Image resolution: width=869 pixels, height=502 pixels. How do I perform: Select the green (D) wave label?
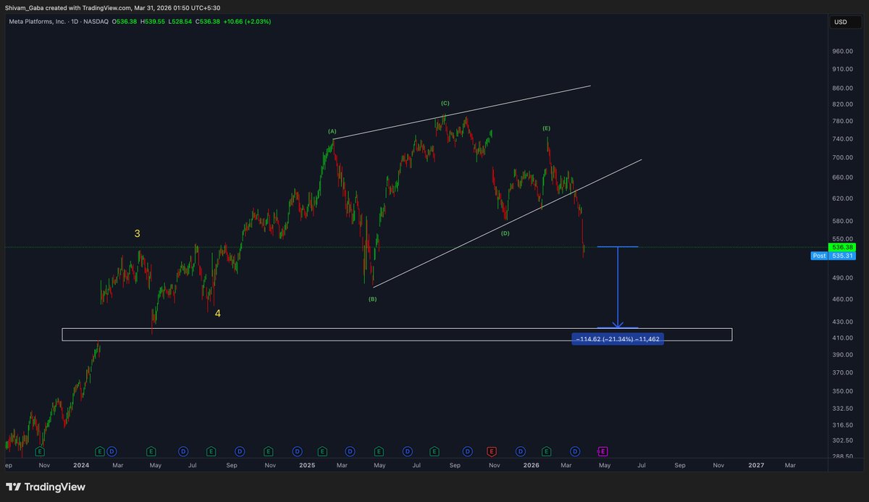pyautogui.click(x=505, y=233)
